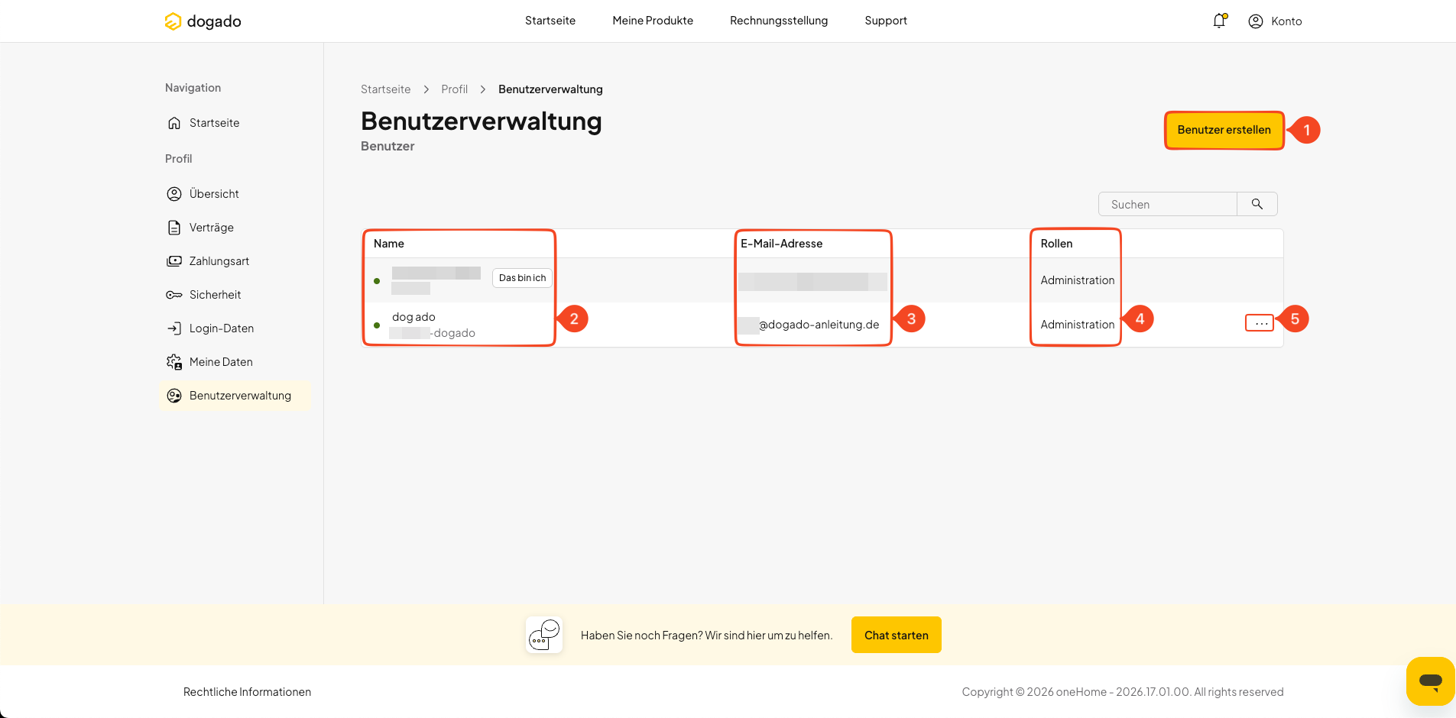Click the Benutzer erstellen button
1456x718 pixels.
tap(1224, 130)
